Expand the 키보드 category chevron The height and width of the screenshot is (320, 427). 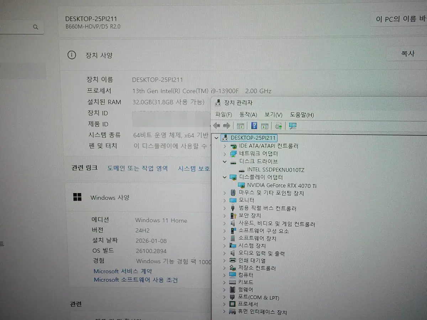(224, 282)
